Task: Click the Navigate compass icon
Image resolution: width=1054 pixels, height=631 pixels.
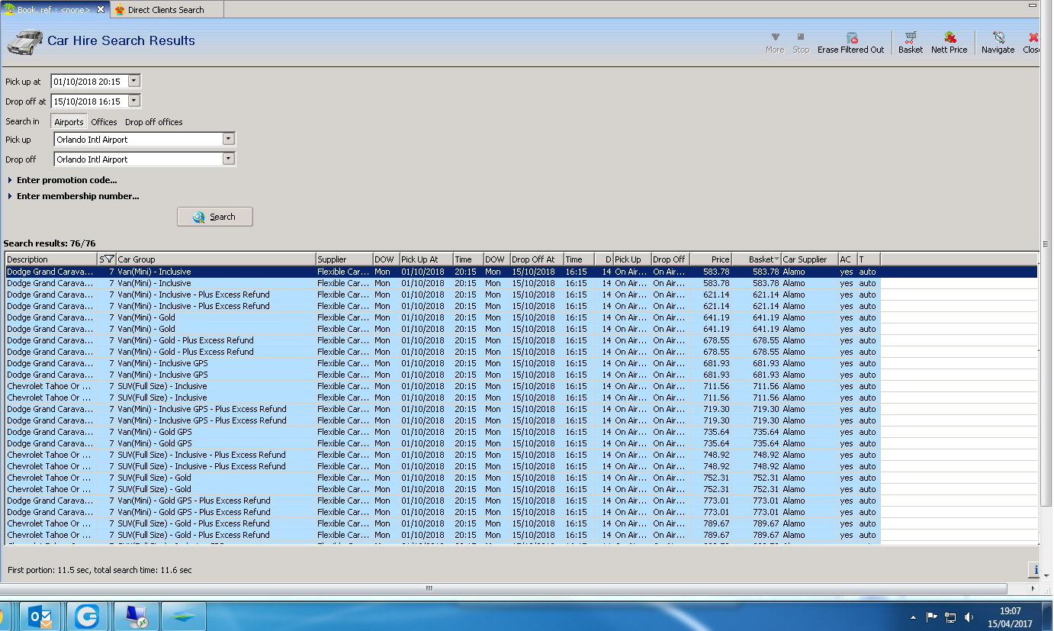Action: tap(998, 37)
